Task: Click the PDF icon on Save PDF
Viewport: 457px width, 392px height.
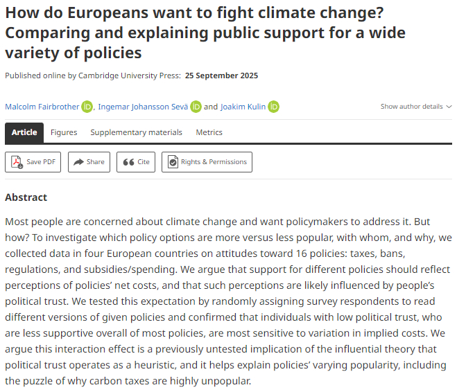Action: [x=17, y=162]
